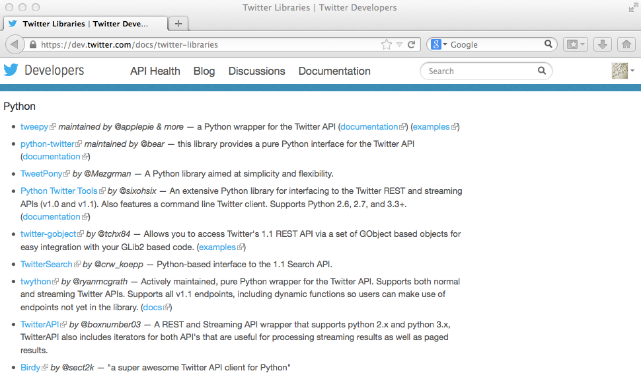Click the external-link icon after tweepy
Viewport: 641px width, 383px height.
pos(53,127)
